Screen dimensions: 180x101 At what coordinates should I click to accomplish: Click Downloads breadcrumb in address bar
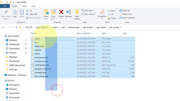[x=74, y=27]
